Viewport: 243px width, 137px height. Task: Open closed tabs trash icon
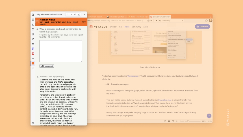211,17
